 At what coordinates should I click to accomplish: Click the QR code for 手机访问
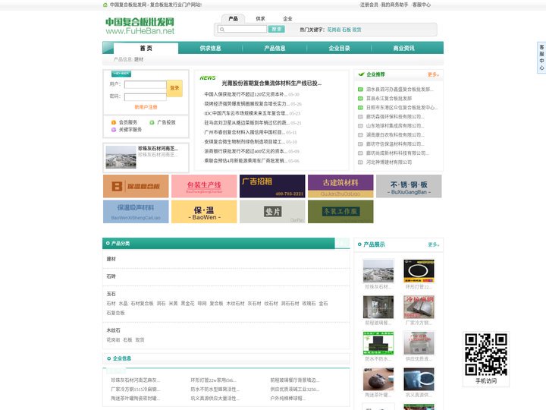486,355
